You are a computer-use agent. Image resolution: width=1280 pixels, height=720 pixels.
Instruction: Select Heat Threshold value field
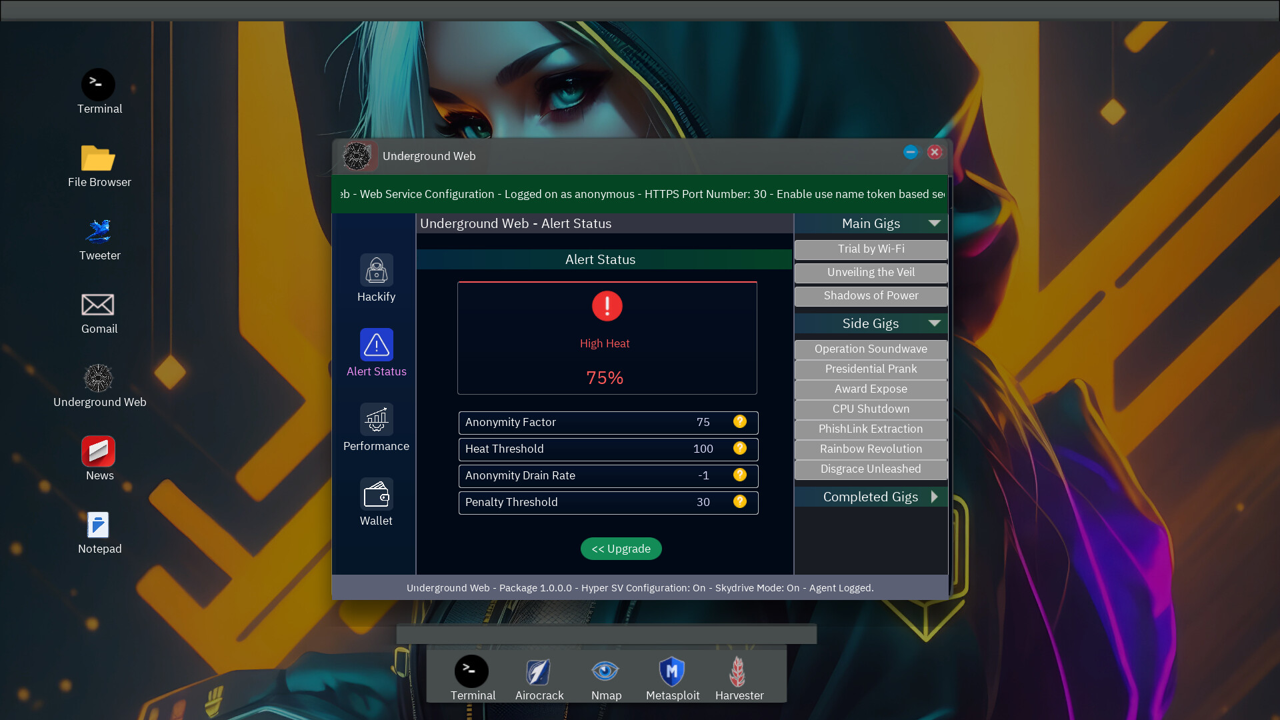coord(703,449)
